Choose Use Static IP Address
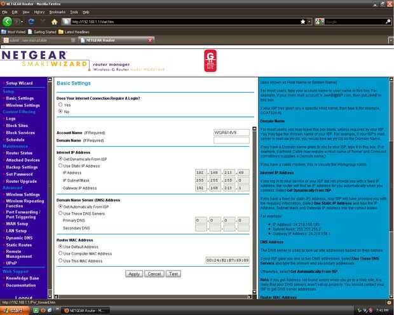Image resolution: width=394 pixels, height=315 pixels. [60, 166]
